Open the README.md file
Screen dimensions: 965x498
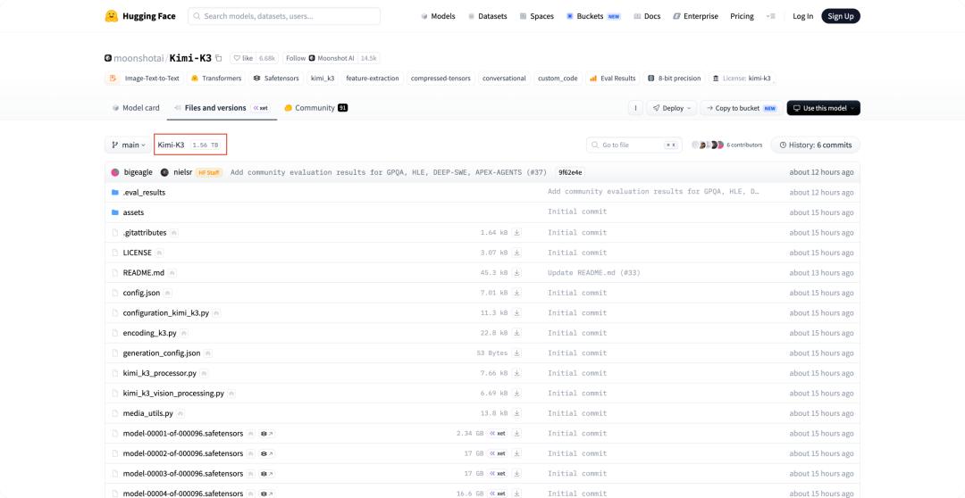click(143, 272)
